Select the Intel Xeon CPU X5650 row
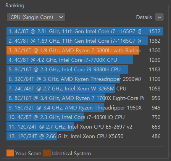This screenshot has width=171, height=161. click(x=85, y=136)
